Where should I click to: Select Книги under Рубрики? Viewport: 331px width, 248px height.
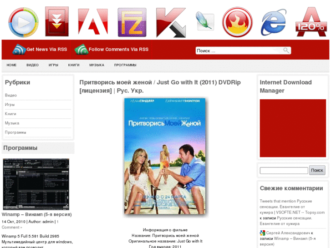pos(10,114)
